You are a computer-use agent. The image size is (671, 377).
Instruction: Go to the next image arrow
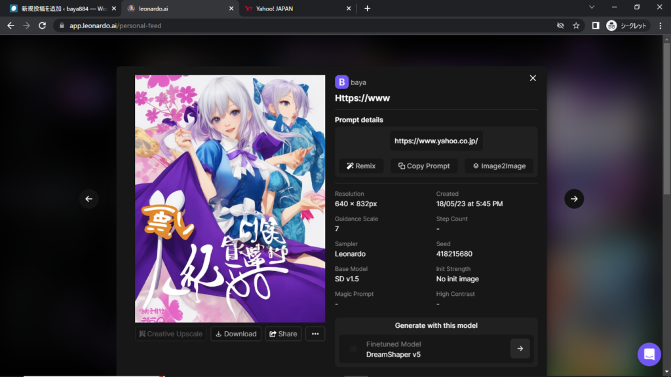[574, 199]
